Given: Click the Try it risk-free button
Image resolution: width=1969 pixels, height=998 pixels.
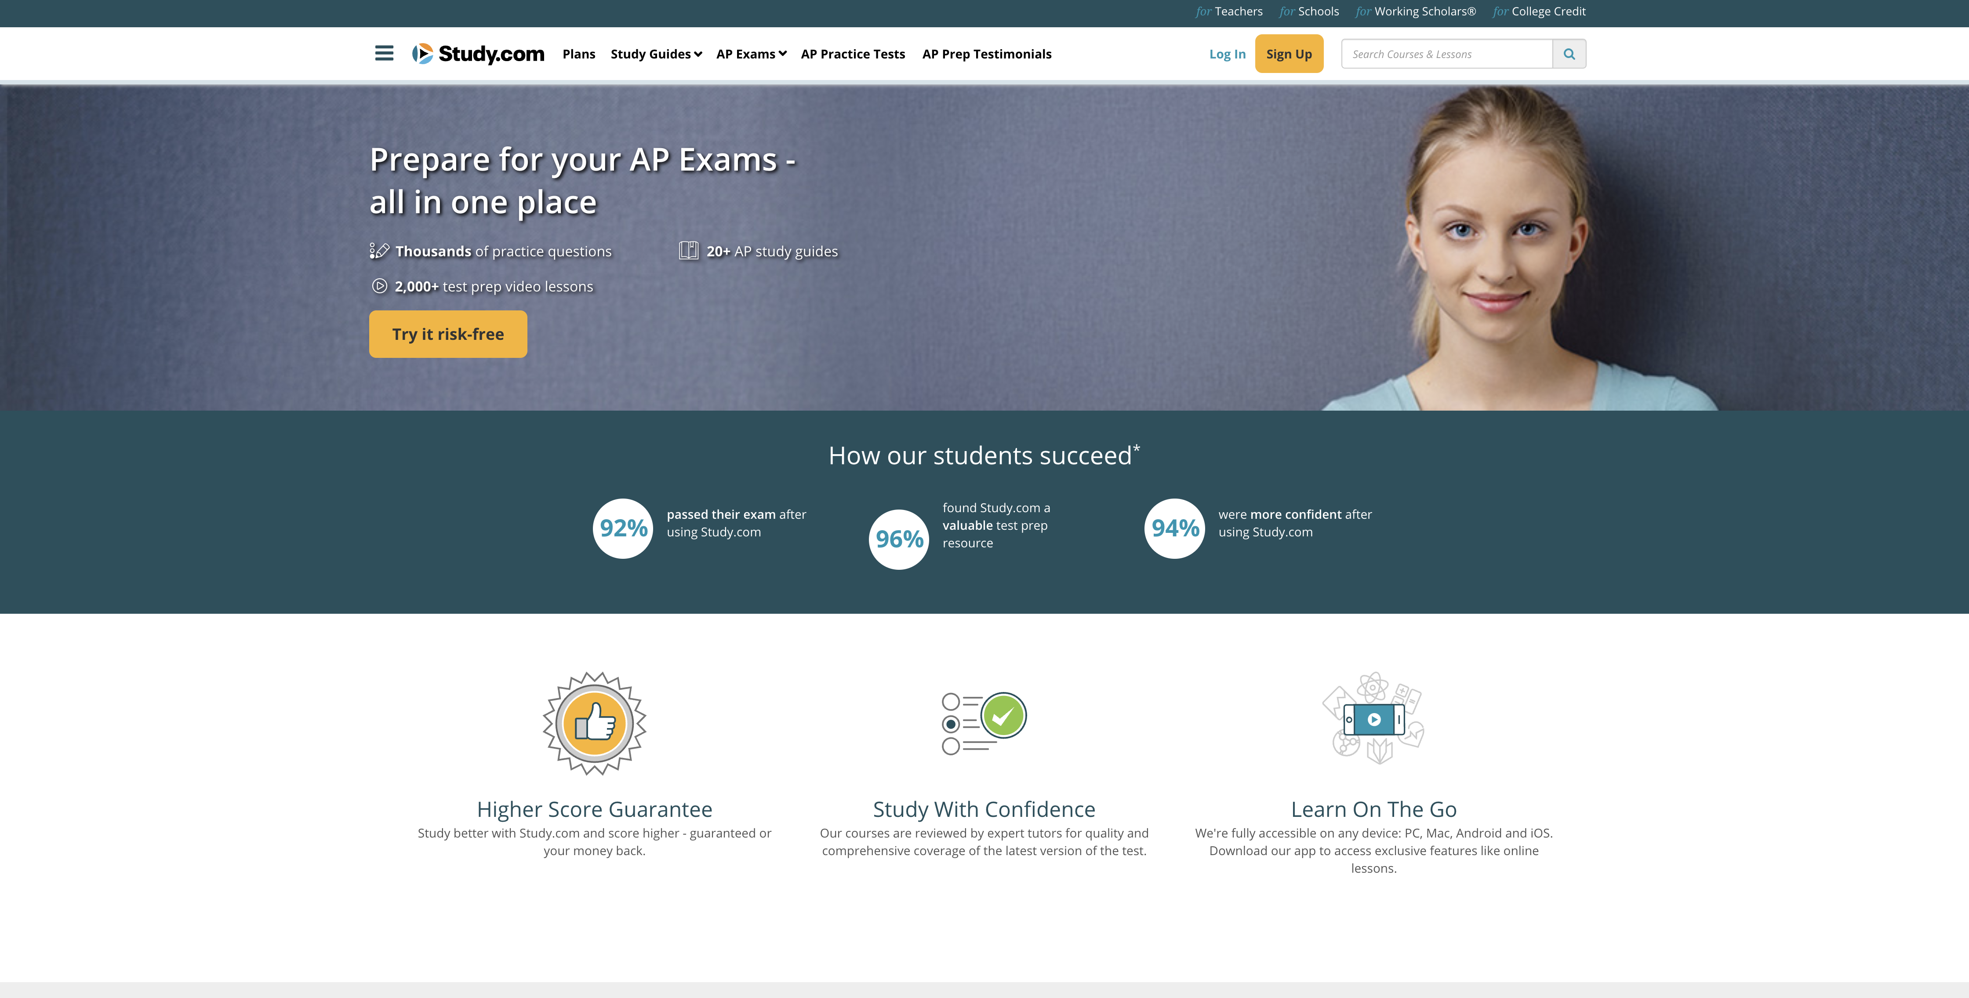Looking at the screenshot, I should (448, 334).
